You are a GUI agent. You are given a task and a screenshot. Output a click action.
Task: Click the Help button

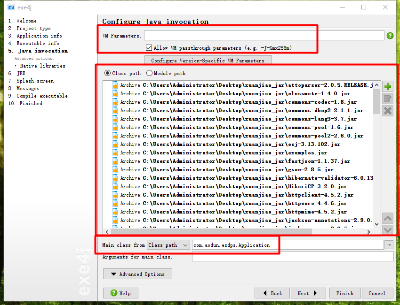(120, 293)
